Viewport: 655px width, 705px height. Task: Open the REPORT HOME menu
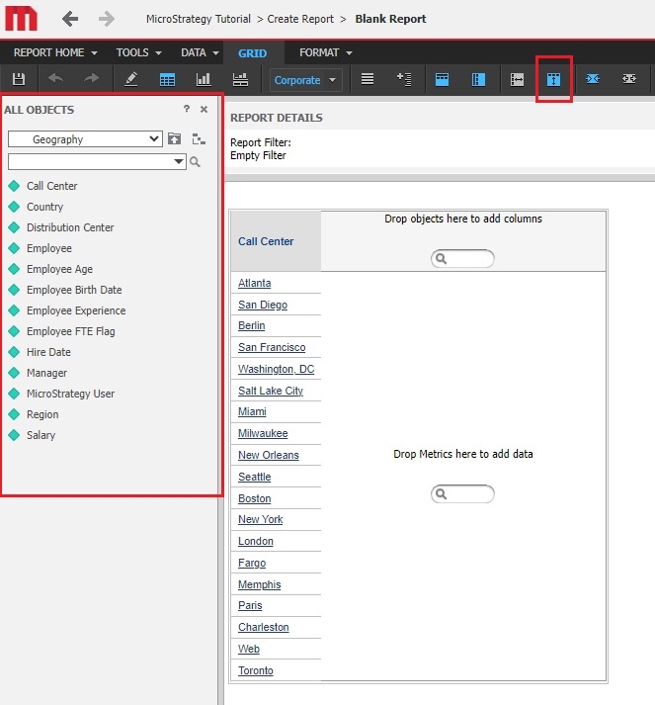(54, 52)
